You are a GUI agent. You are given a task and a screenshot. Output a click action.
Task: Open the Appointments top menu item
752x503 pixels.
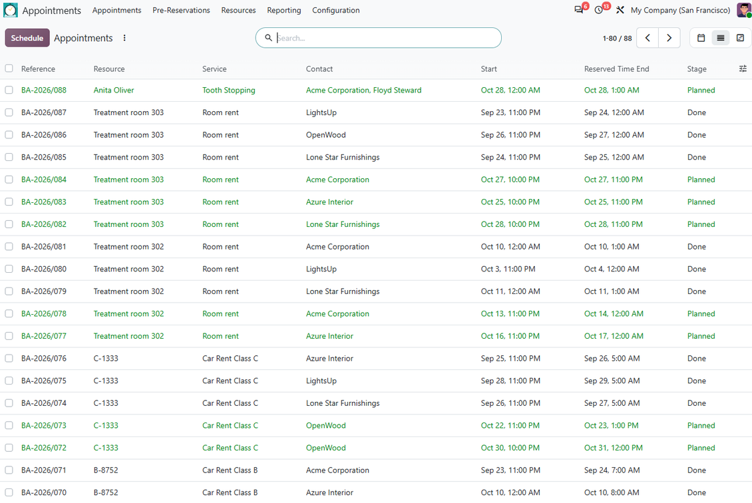point(116,10)
